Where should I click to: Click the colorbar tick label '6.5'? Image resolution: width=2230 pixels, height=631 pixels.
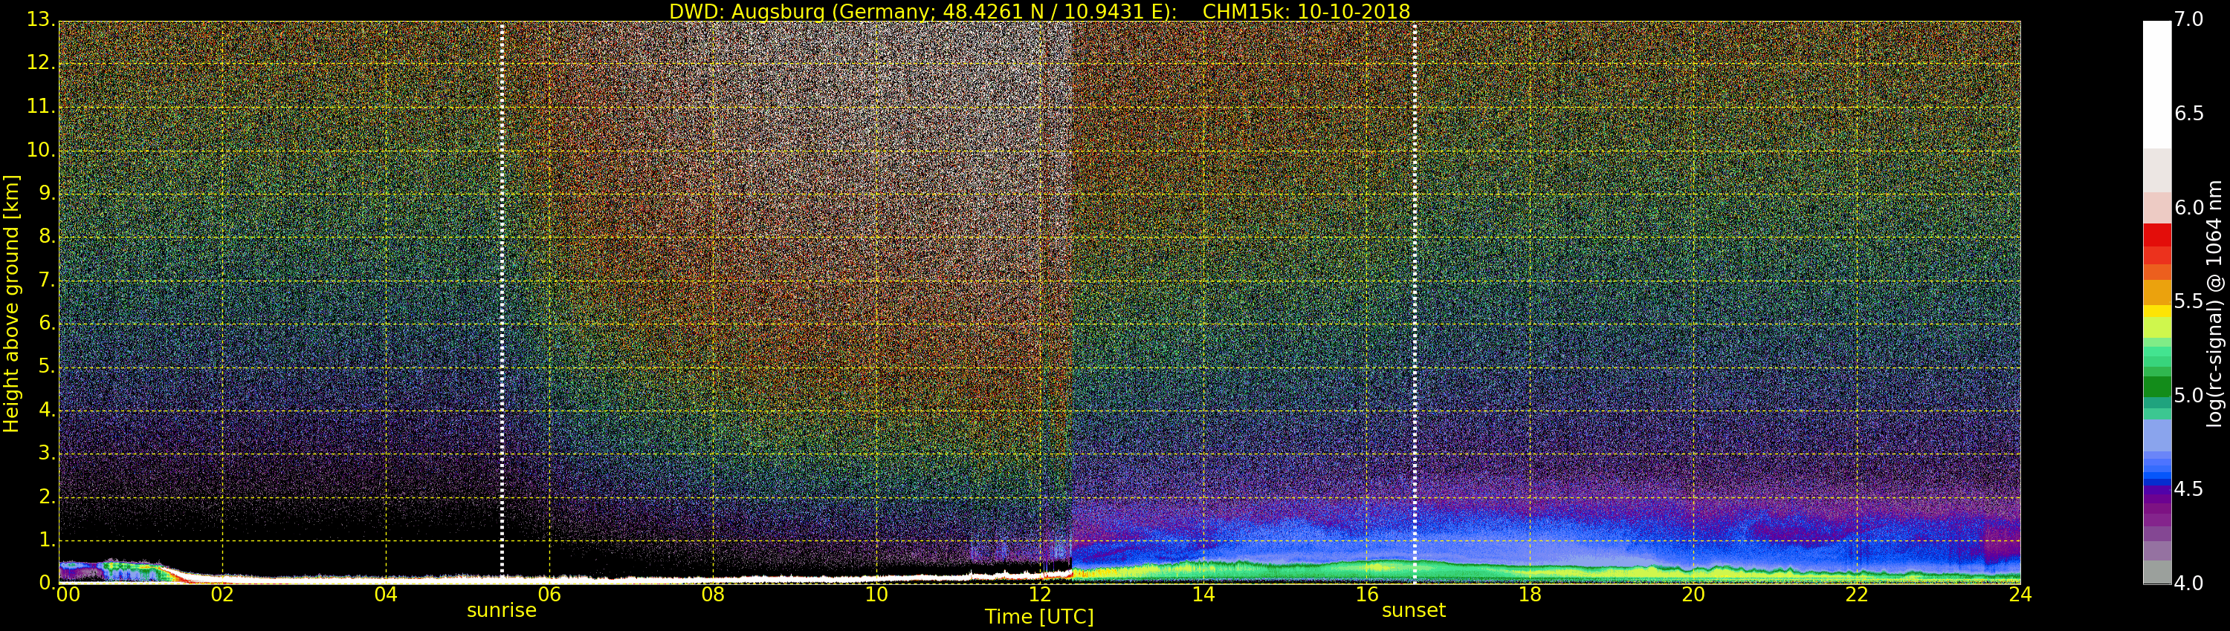pos(2188,114)
